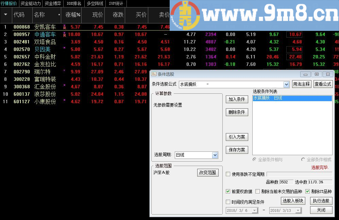Select stock row 瑞尔特
Viewport: 339px width, 220px height.
click(x=74, y=72)
